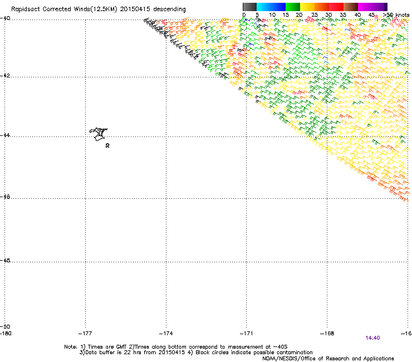
Task: Click the date '20150415' in the title
Action: point(135,9)
